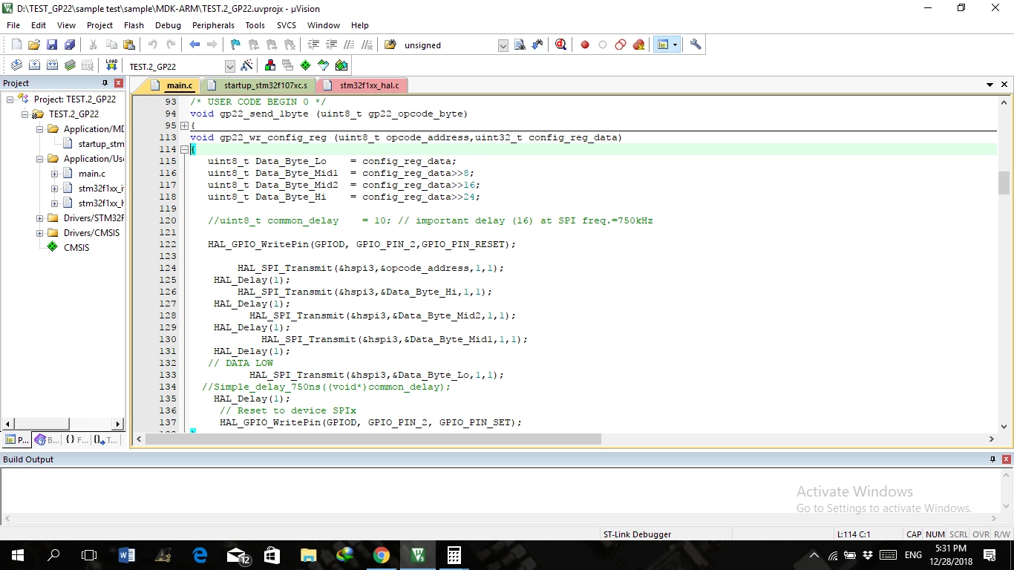
Task: Collapse the TEST.2_GP22 target folder node
Action: pos(24,114)
